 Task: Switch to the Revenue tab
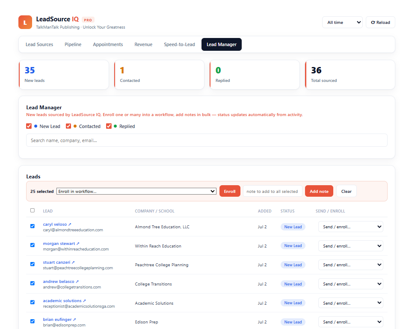(143, 44)
